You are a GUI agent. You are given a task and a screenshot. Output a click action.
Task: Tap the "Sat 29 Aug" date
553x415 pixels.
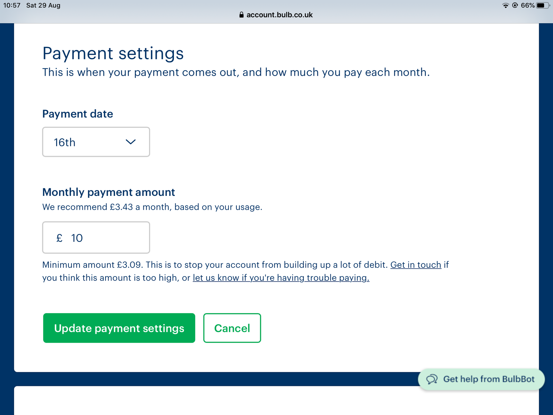(43, 6)
